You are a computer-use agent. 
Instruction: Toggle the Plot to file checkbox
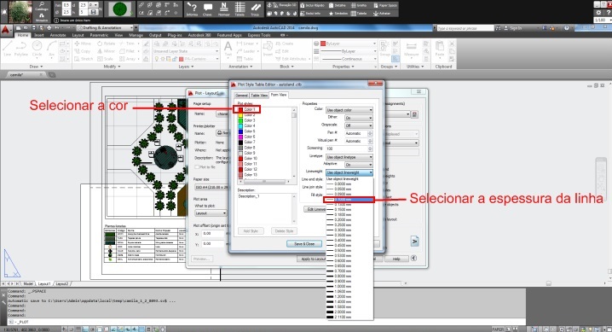coord(197,166)
